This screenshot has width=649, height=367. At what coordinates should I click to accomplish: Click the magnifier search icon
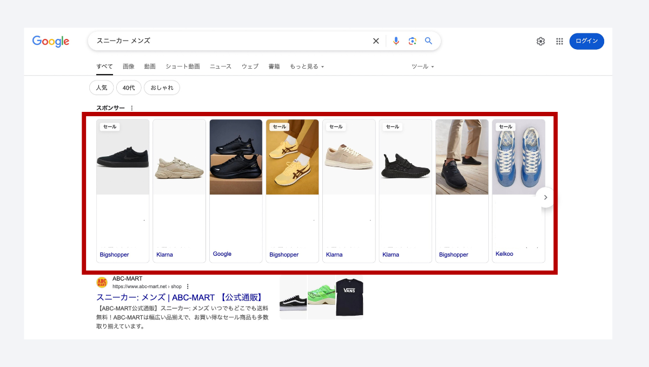(428, 41)
